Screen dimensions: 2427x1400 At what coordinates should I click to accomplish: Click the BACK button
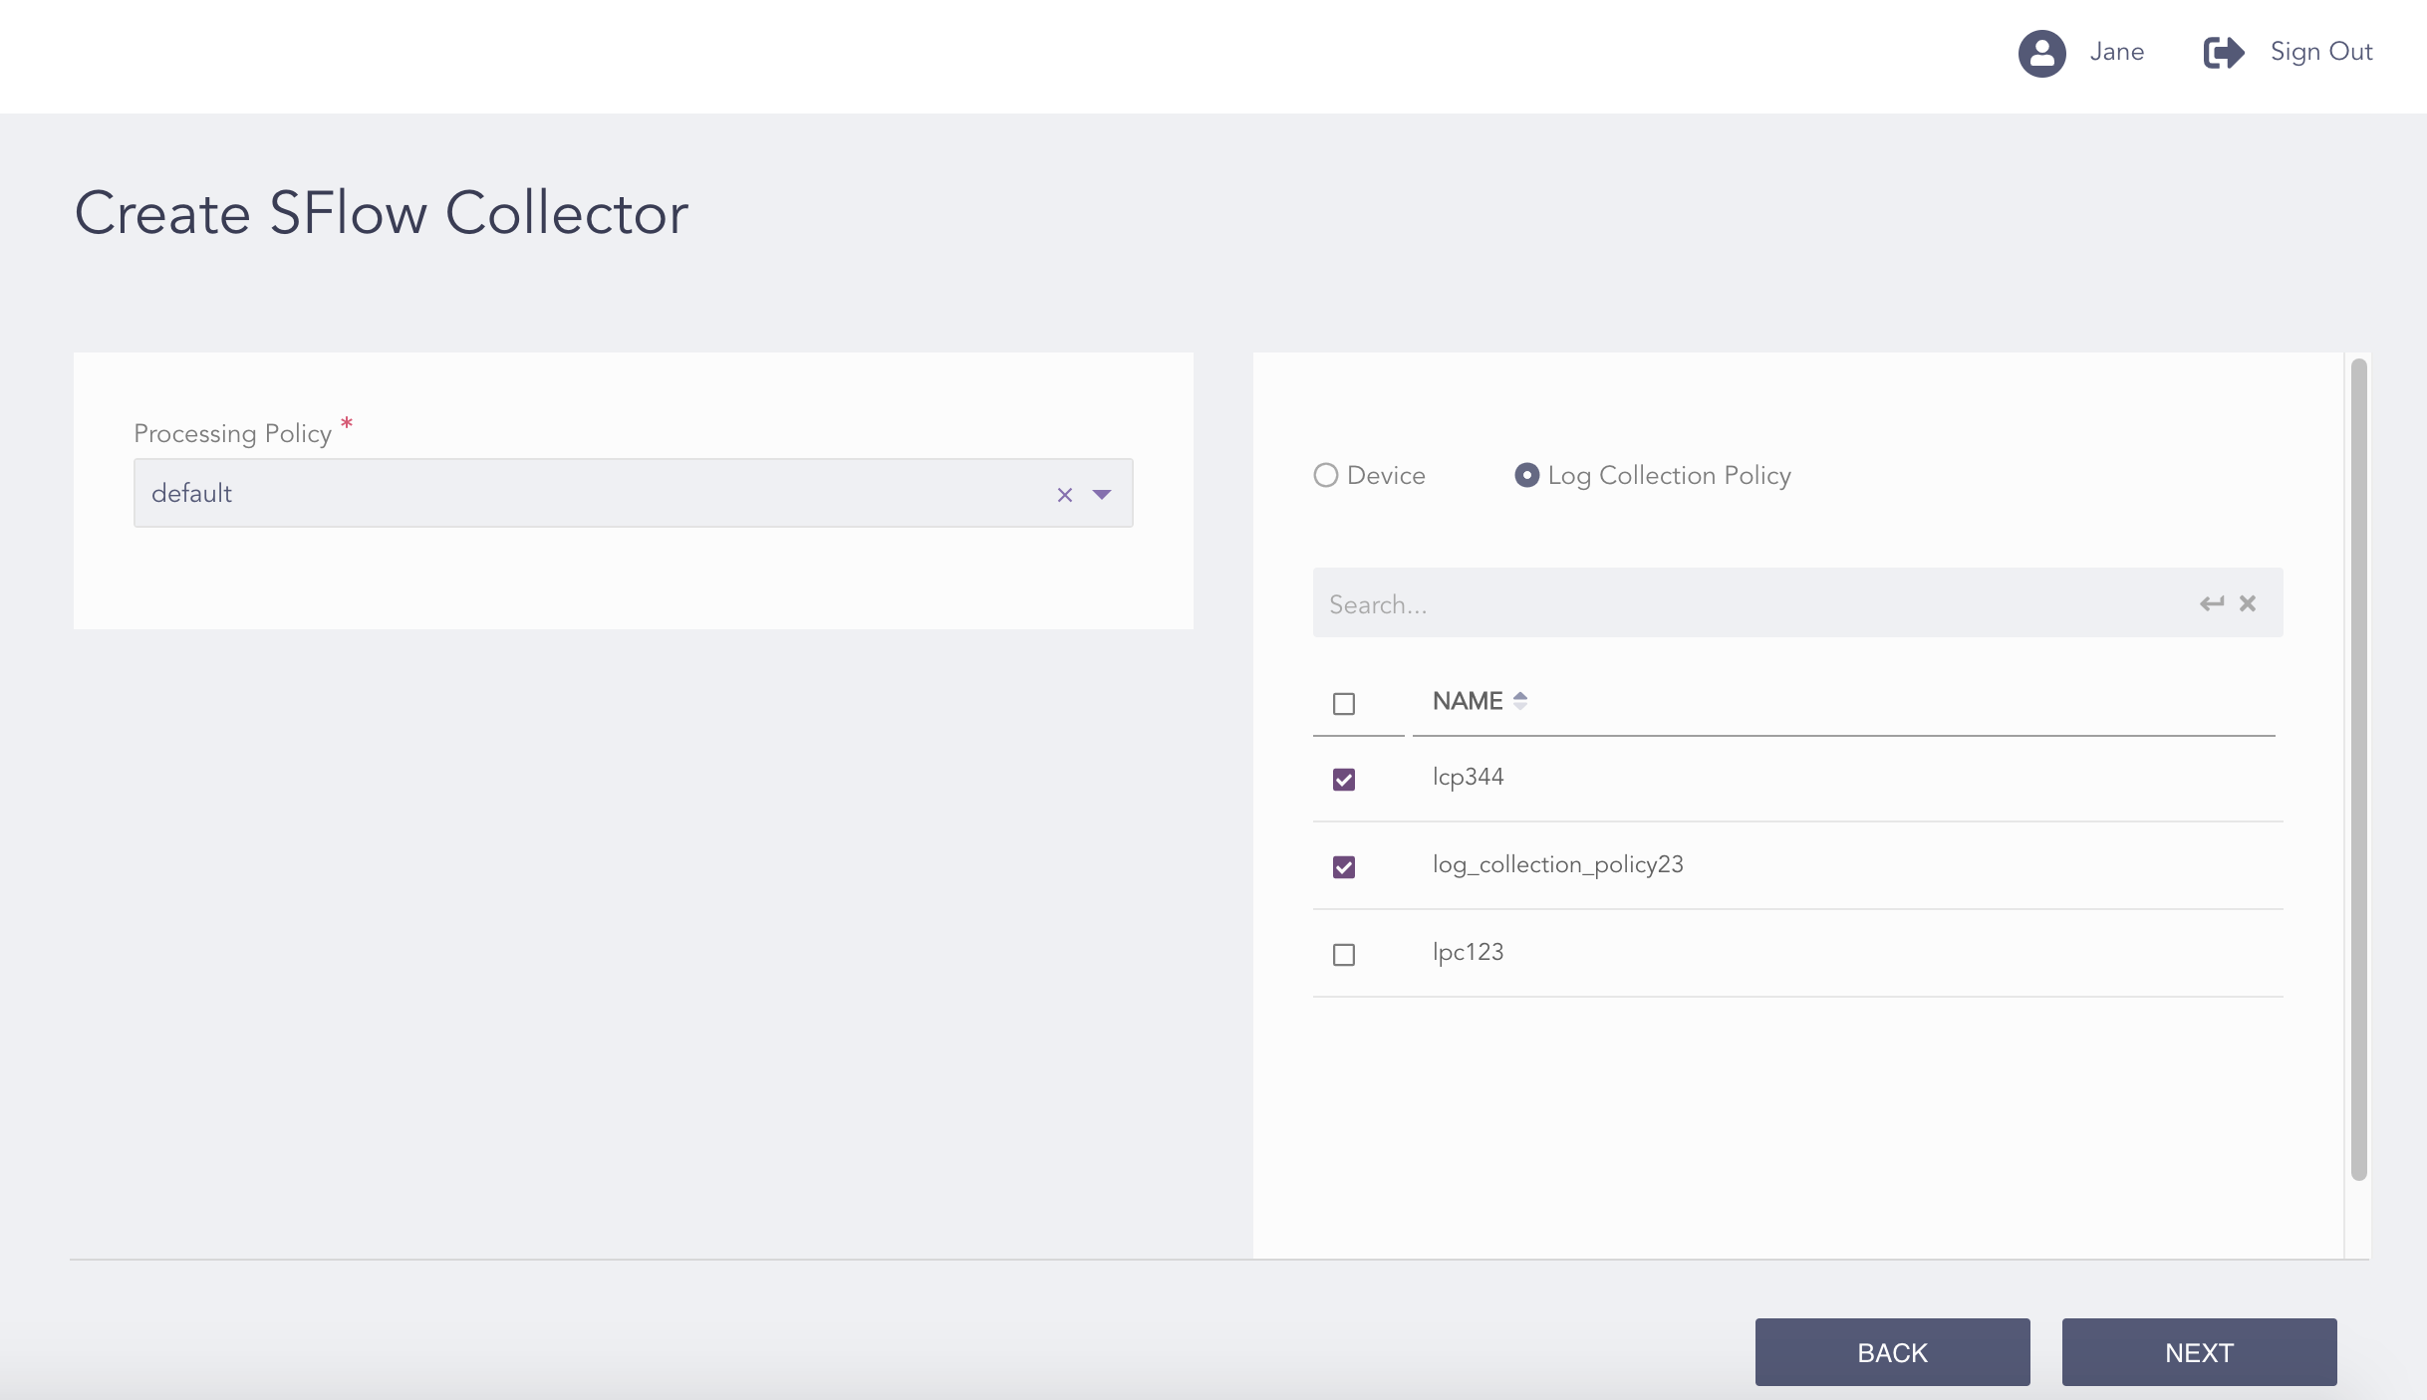1891,1351
